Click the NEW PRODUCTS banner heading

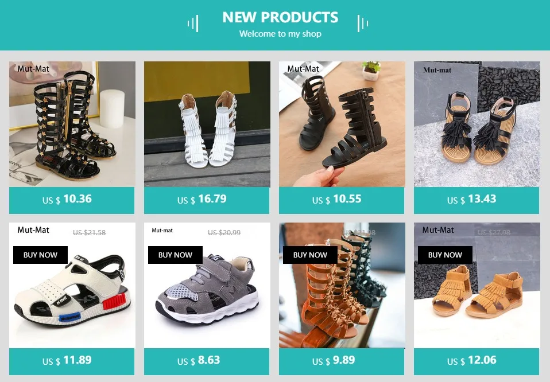click(x=280, y=17)
